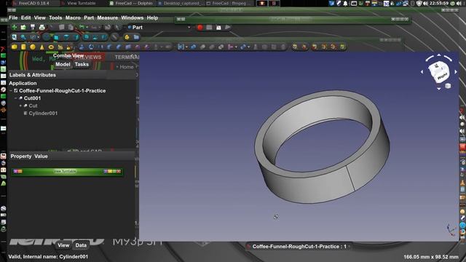Click the green measure icon at toolbar end
Screen dimensions: 466x262
coord(342,47)
